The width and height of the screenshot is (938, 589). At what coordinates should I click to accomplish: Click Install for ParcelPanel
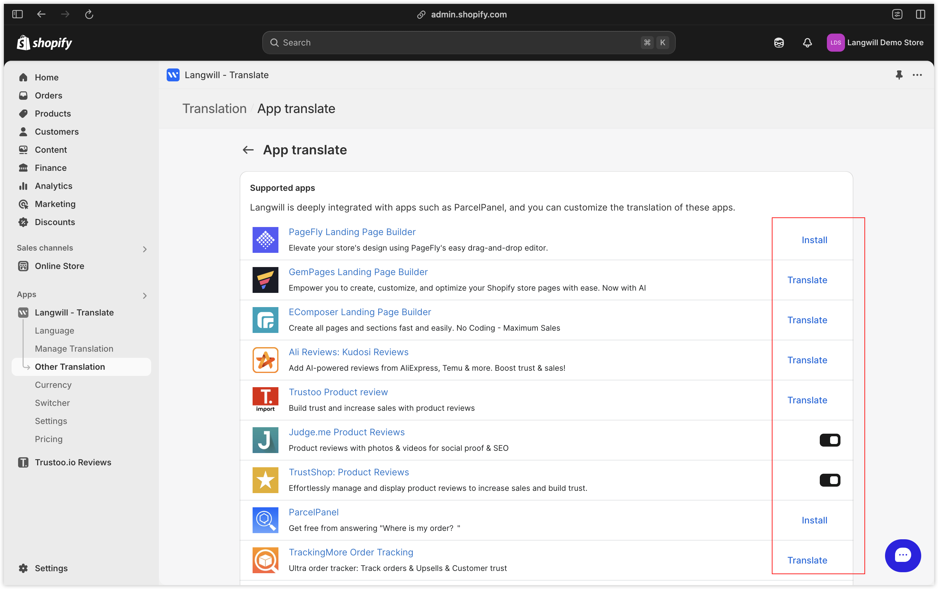click(814, 521)
